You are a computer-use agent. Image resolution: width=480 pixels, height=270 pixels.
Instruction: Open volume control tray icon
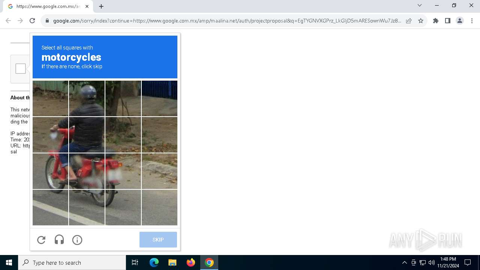coord(432,262)
